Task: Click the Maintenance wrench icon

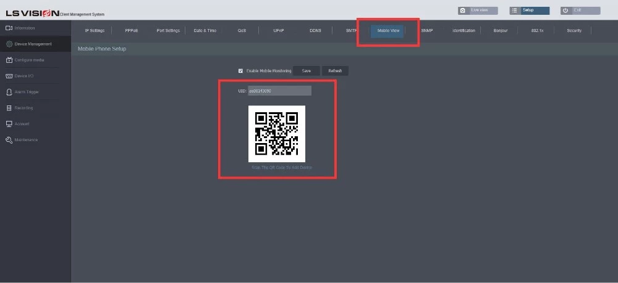Action: point(9,140)
